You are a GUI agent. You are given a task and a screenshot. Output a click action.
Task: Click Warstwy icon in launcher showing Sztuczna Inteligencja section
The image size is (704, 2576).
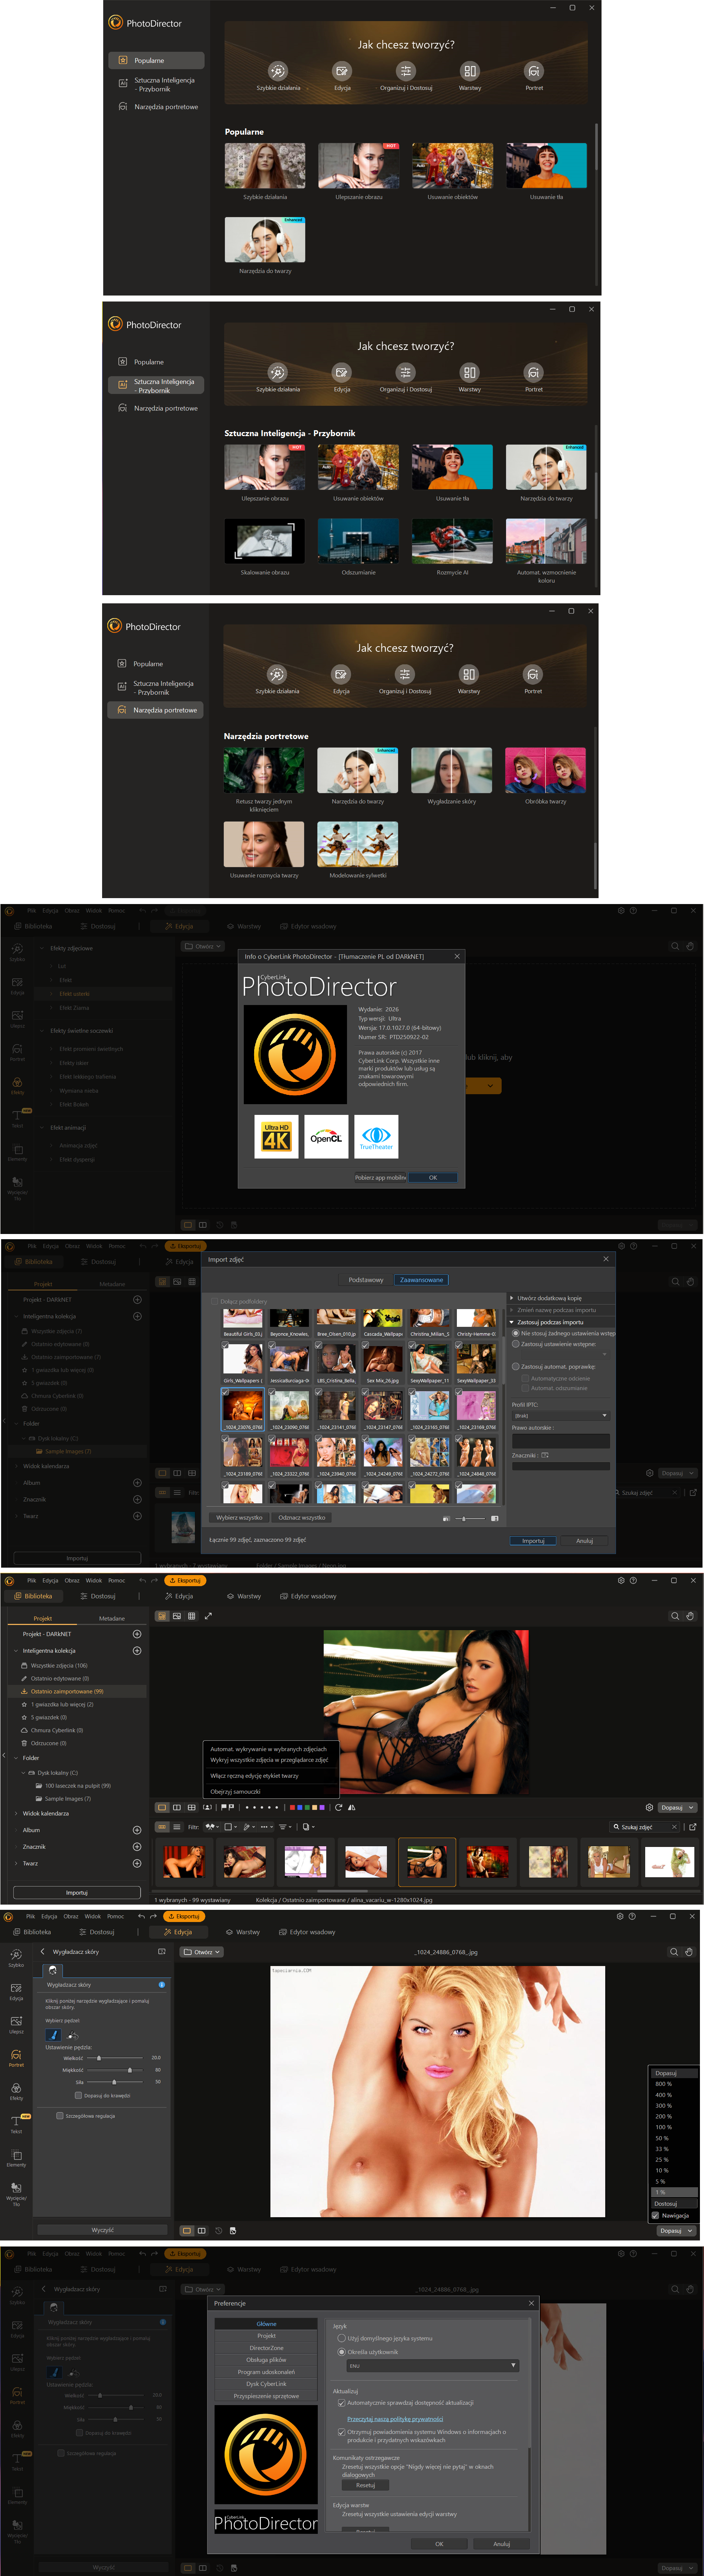[469, 372]
